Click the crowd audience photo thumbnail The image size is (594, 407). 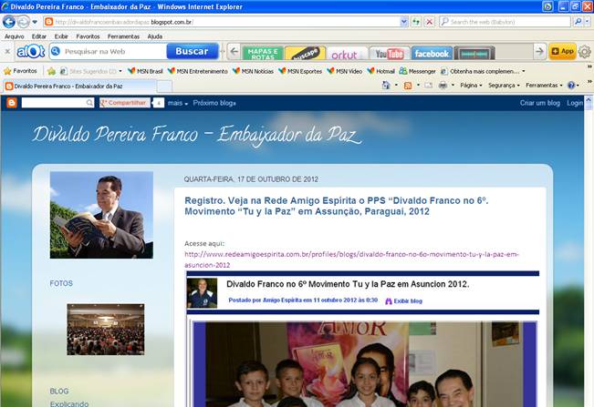tap(106, 330)
